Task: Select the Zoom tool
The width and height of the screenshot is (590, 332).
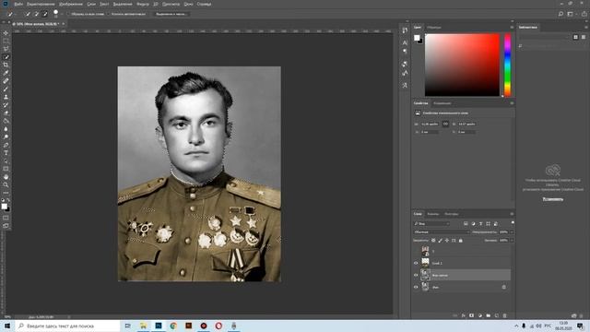Action: point(6,184)
